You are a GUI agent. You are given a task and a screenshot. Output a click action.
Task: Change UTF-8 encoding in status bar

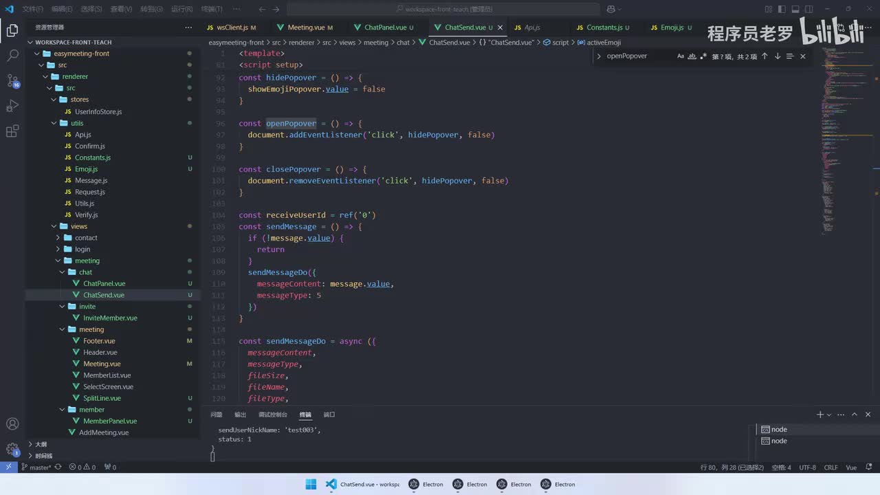pyautogui.click(x=807, y=467)
